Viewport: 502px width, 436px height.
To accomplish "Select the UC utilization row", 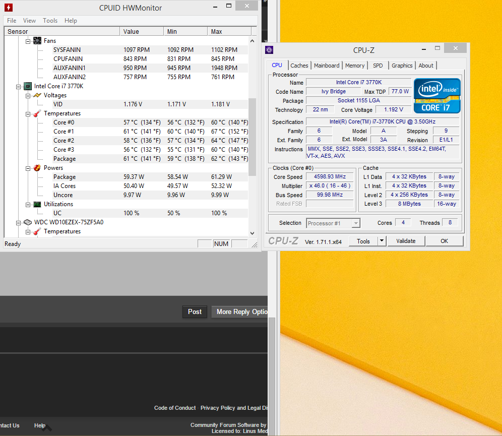I will [151, 213].
